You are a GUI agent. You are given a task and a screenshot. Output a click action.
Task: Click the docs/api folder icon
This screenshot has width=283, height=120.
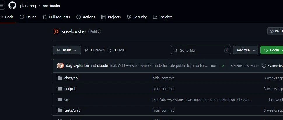coord(60,78)
